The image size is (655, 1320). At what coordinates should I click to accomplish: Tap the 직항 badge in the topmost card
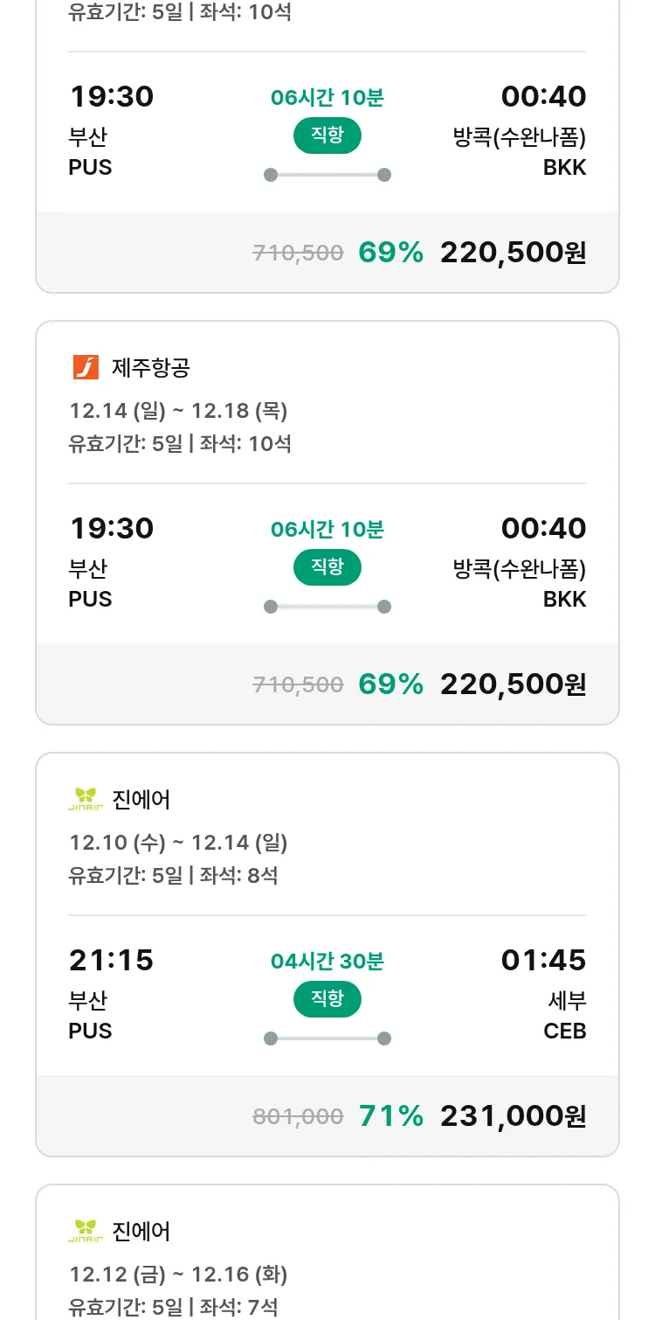point(327,135)
